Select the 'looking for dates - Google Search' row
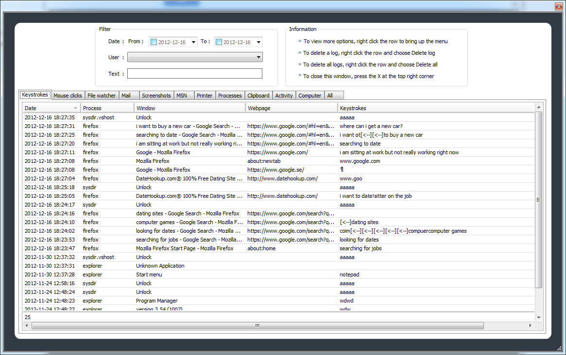Viewport: 566px width, 355px height. click(278, 231)
